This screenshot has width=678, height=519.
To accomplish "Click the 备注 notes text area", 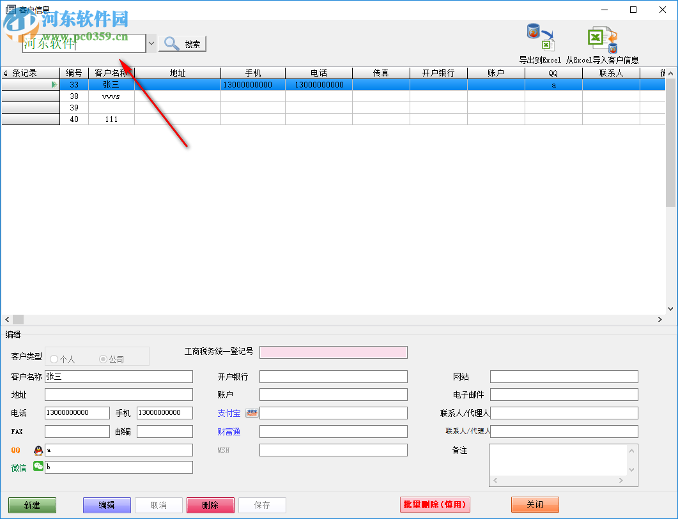I will pos(559,460).
